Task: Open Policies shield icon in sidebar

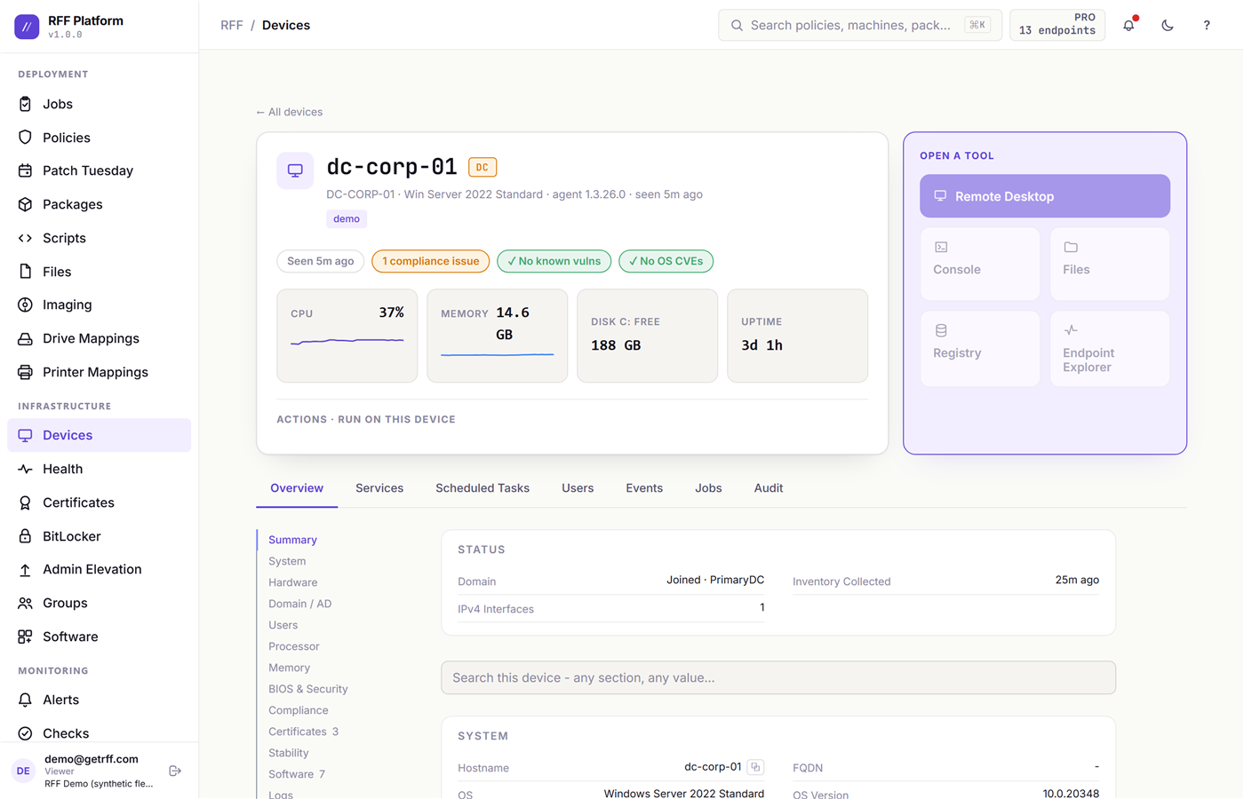Action: click(25, 138)
